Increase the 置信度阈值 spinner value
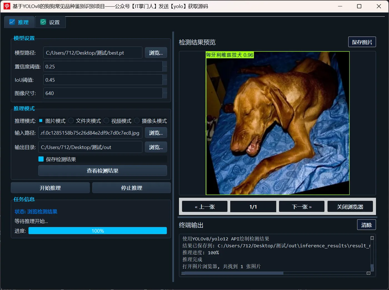Viewport: 389px width, 290px height. 165,64
